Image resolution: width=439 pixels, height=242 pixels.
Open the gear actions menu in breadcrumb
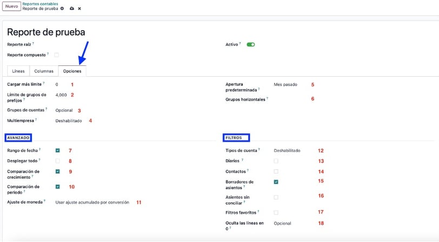pos(62,9)
